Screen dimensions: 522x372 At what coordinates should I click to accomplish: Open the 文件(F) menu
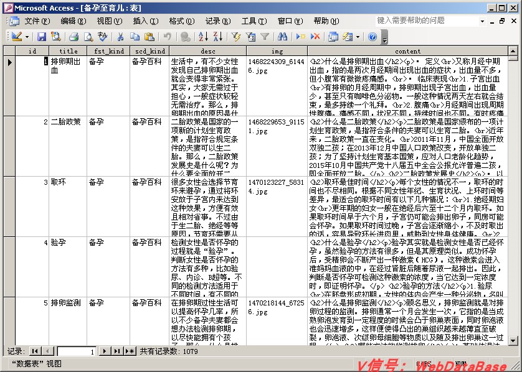pos(37,21)
